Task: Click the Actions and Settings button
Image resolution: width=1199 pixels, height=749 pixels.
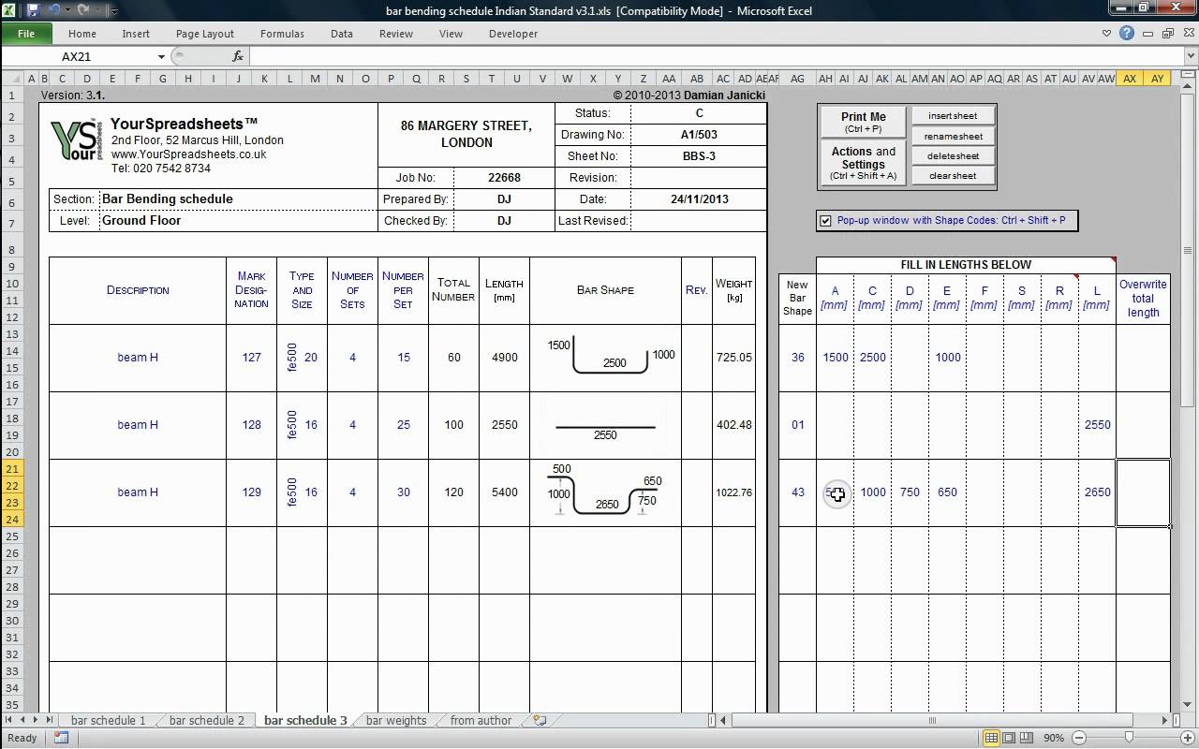Action: point(863,163)
